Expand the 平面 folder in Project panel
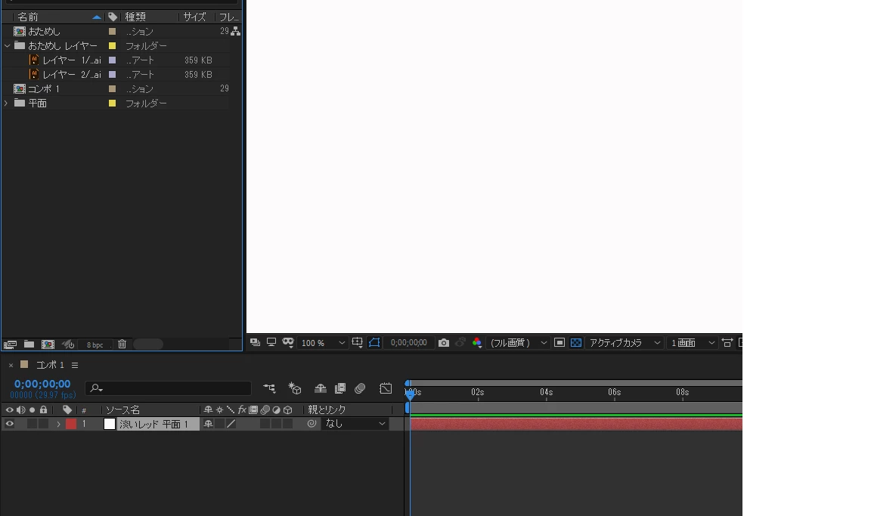 [6, 104]
